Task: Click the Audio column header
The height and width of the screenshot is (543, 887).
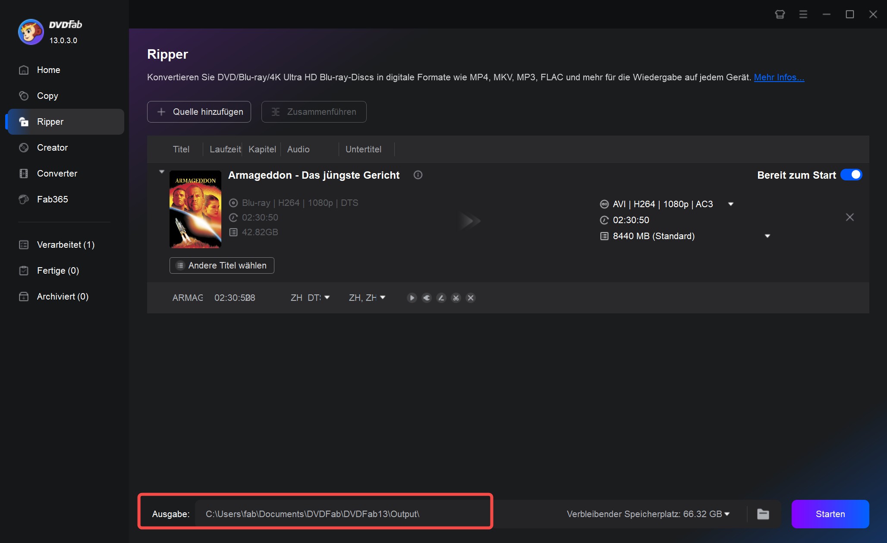Action: click(x=299, y=149)
